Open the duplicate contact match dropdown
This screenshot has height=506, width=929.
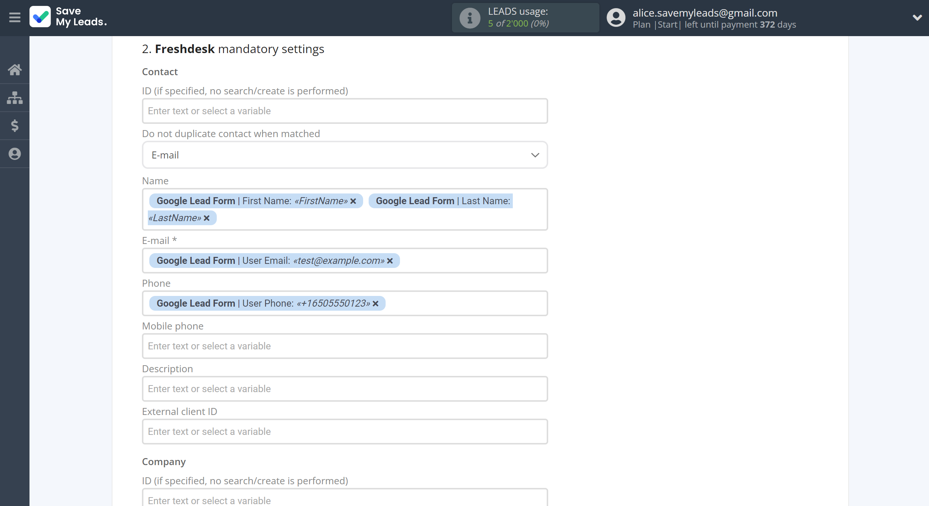(x=345, y=155)
